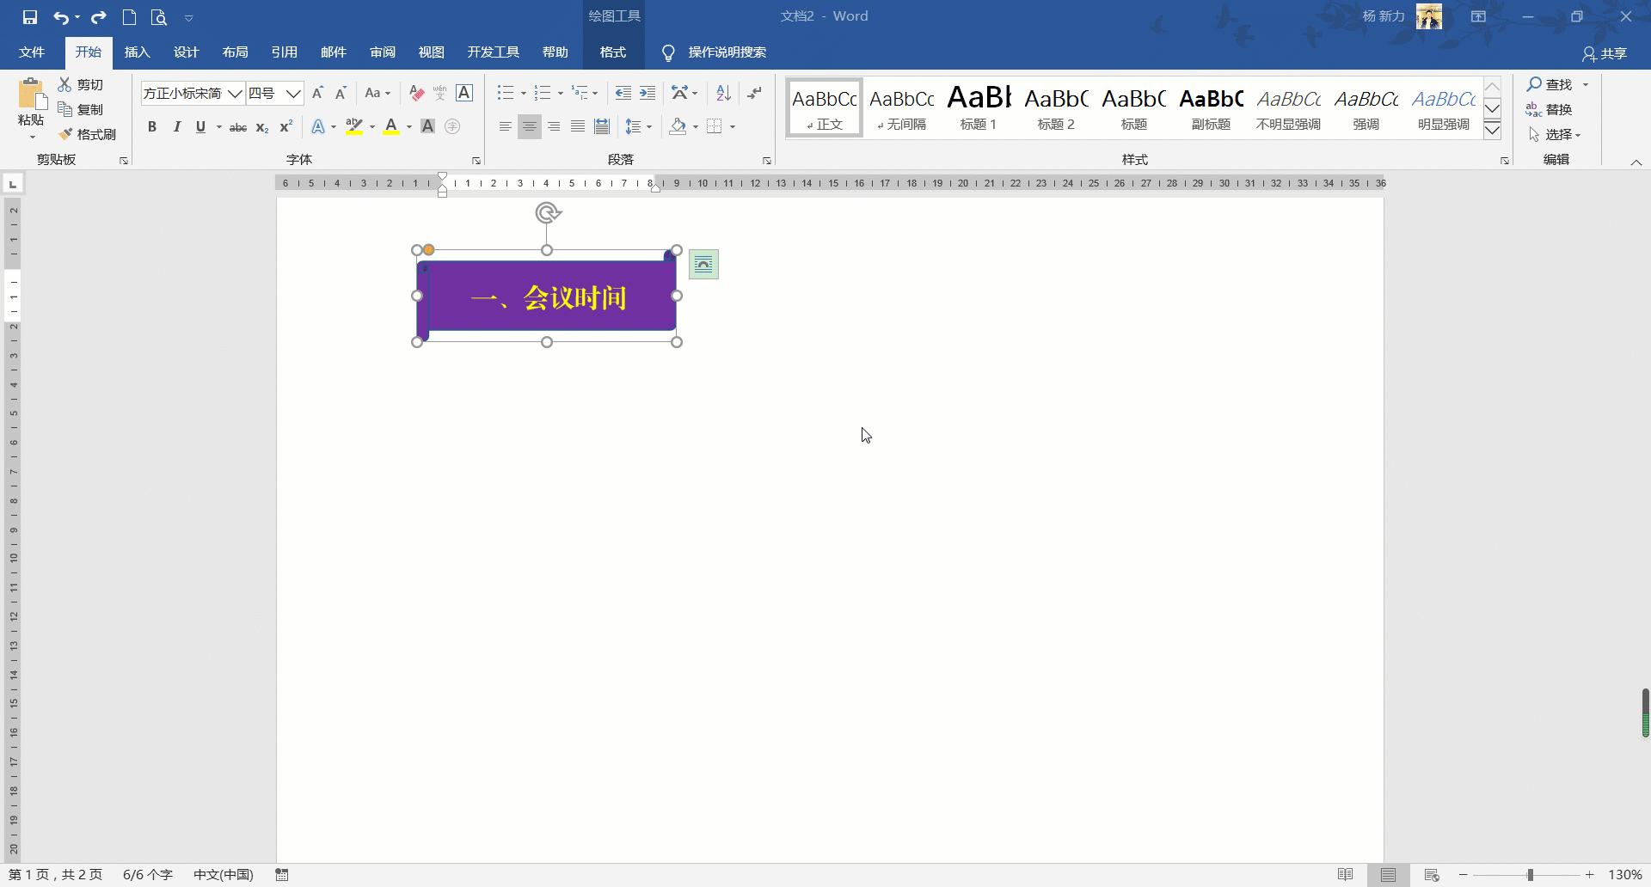Open the font size dropdown showing 四号
Viewport: 1651px width, 887px height.
pos(293,93)
